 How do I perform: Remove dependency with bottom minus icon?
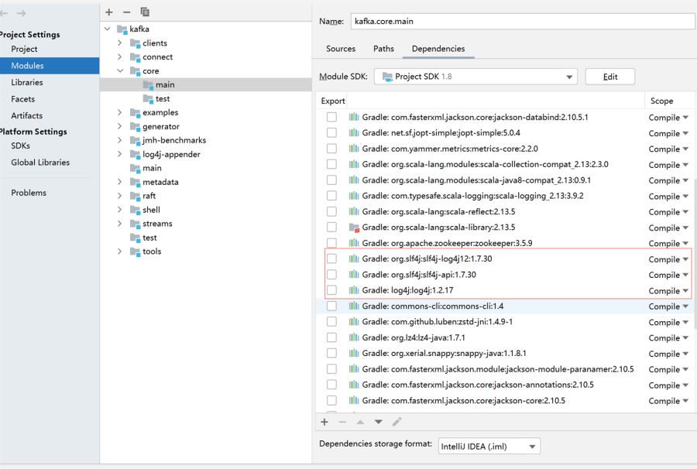(x=342, y=422)
